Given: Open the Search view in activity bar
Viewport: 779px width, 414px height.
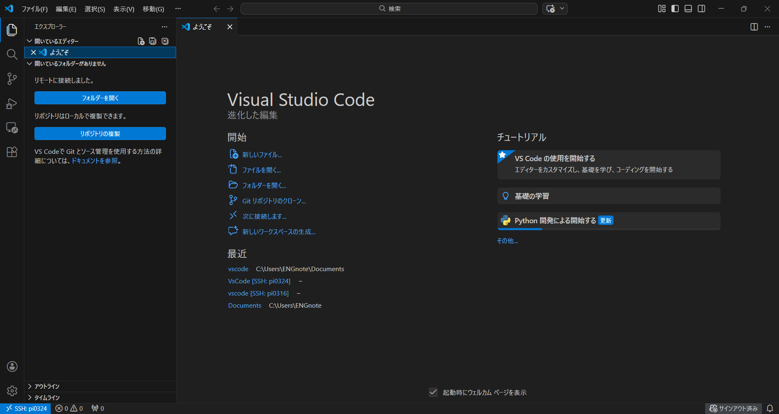Looking at the screenshot, I should pos(12,54).
